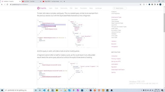Open the News nav item
The height and width of the screenshot is (92, 165).
pos(91,8)
